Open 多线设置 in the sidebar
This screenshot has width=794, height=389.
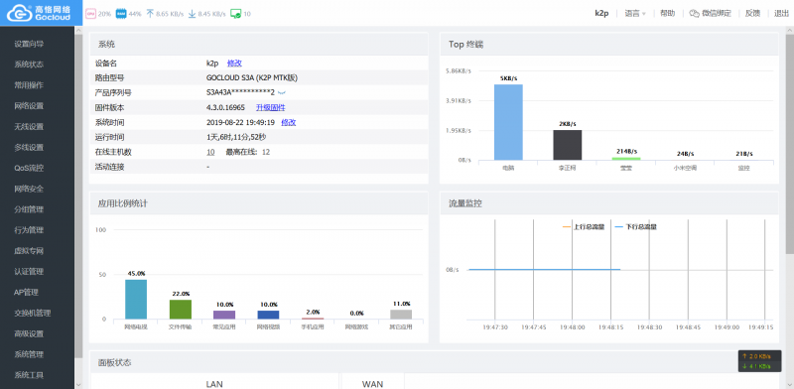29,148
